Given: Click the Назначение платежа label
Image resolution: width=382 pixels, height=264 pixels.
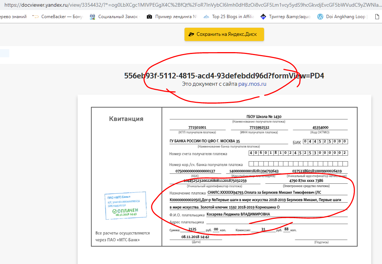Looking at the screenshot, I should click(187, 193).
